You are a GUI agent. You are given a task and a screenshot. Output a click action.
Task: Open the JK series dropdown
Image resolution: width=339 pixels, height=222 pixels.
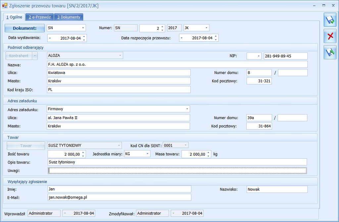[x=206, y=28]
